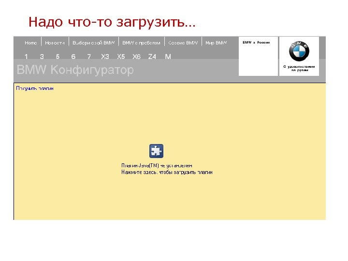
Task: Click the BMW Конфигуратор heading
Action: point(75,70)
